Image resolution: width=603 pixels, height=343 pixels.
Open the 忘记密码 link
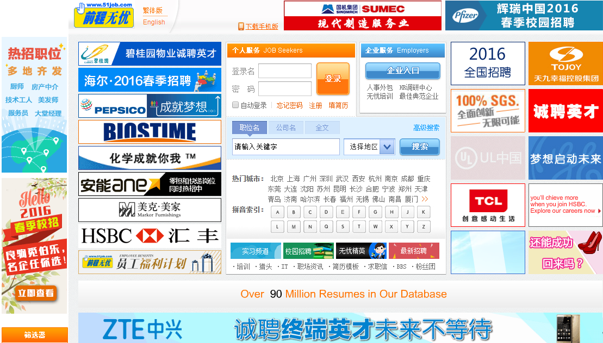(x=289, y=105)
